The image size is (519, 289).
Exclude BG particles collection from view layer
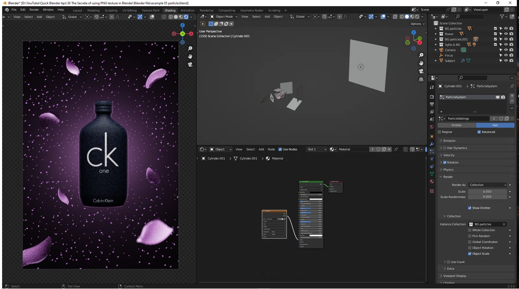pyautogui.click(x=495, y=29)
